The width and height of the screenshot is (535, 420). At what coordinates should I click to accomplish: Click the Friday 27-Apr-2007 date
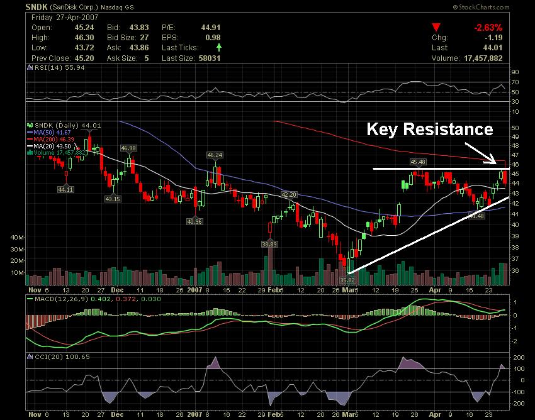coord(65,18)
